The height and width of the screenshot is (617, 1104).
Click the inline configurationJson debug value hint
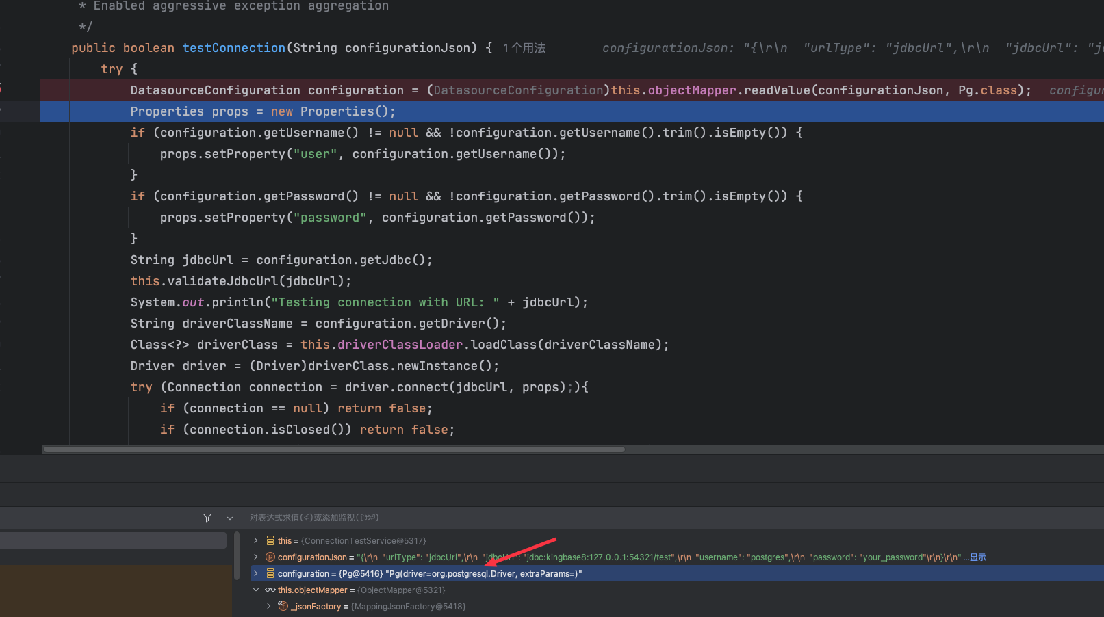(853, 48)
